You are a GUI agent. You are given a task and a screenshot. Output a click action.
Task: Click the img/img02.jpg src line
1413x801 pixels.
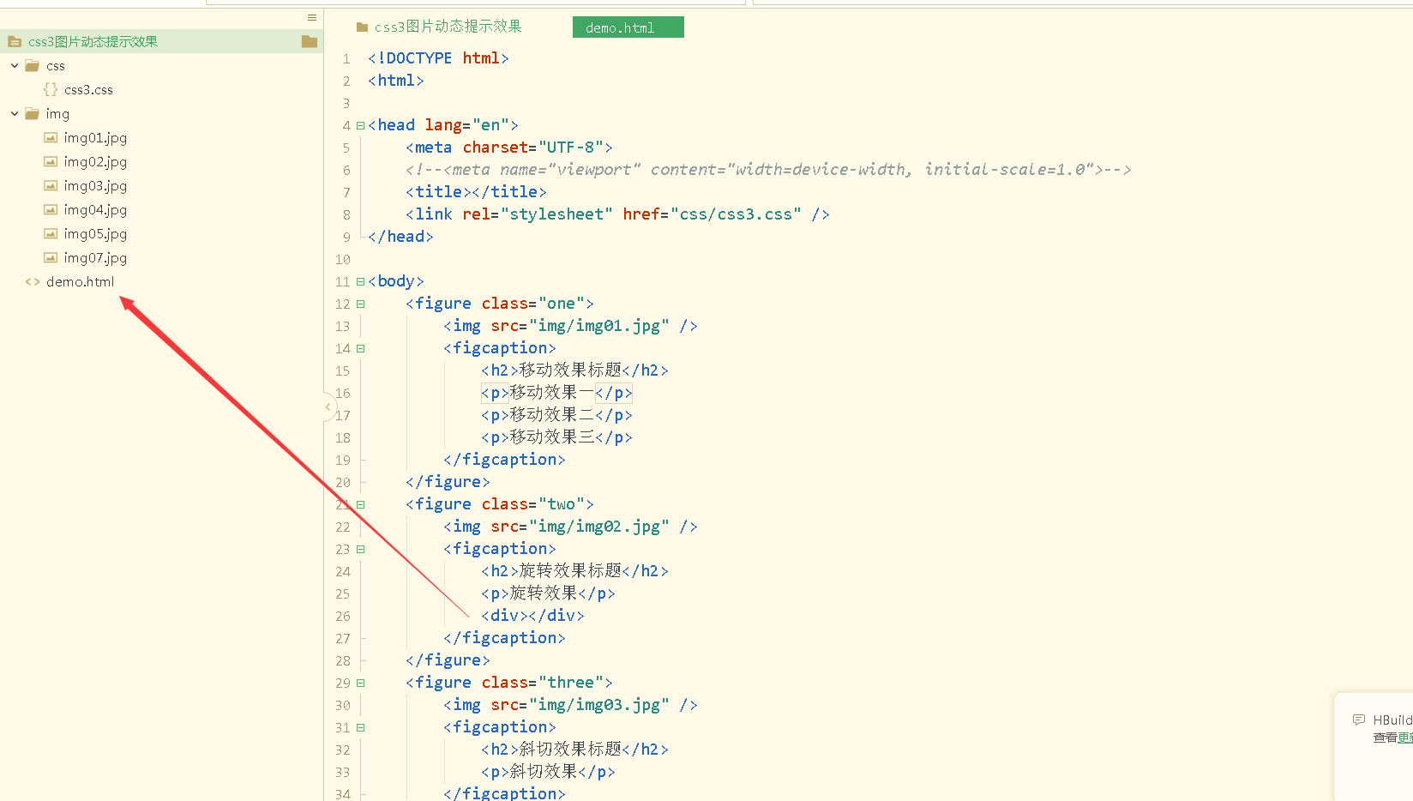pyautogui.click(x=570, y=527)
